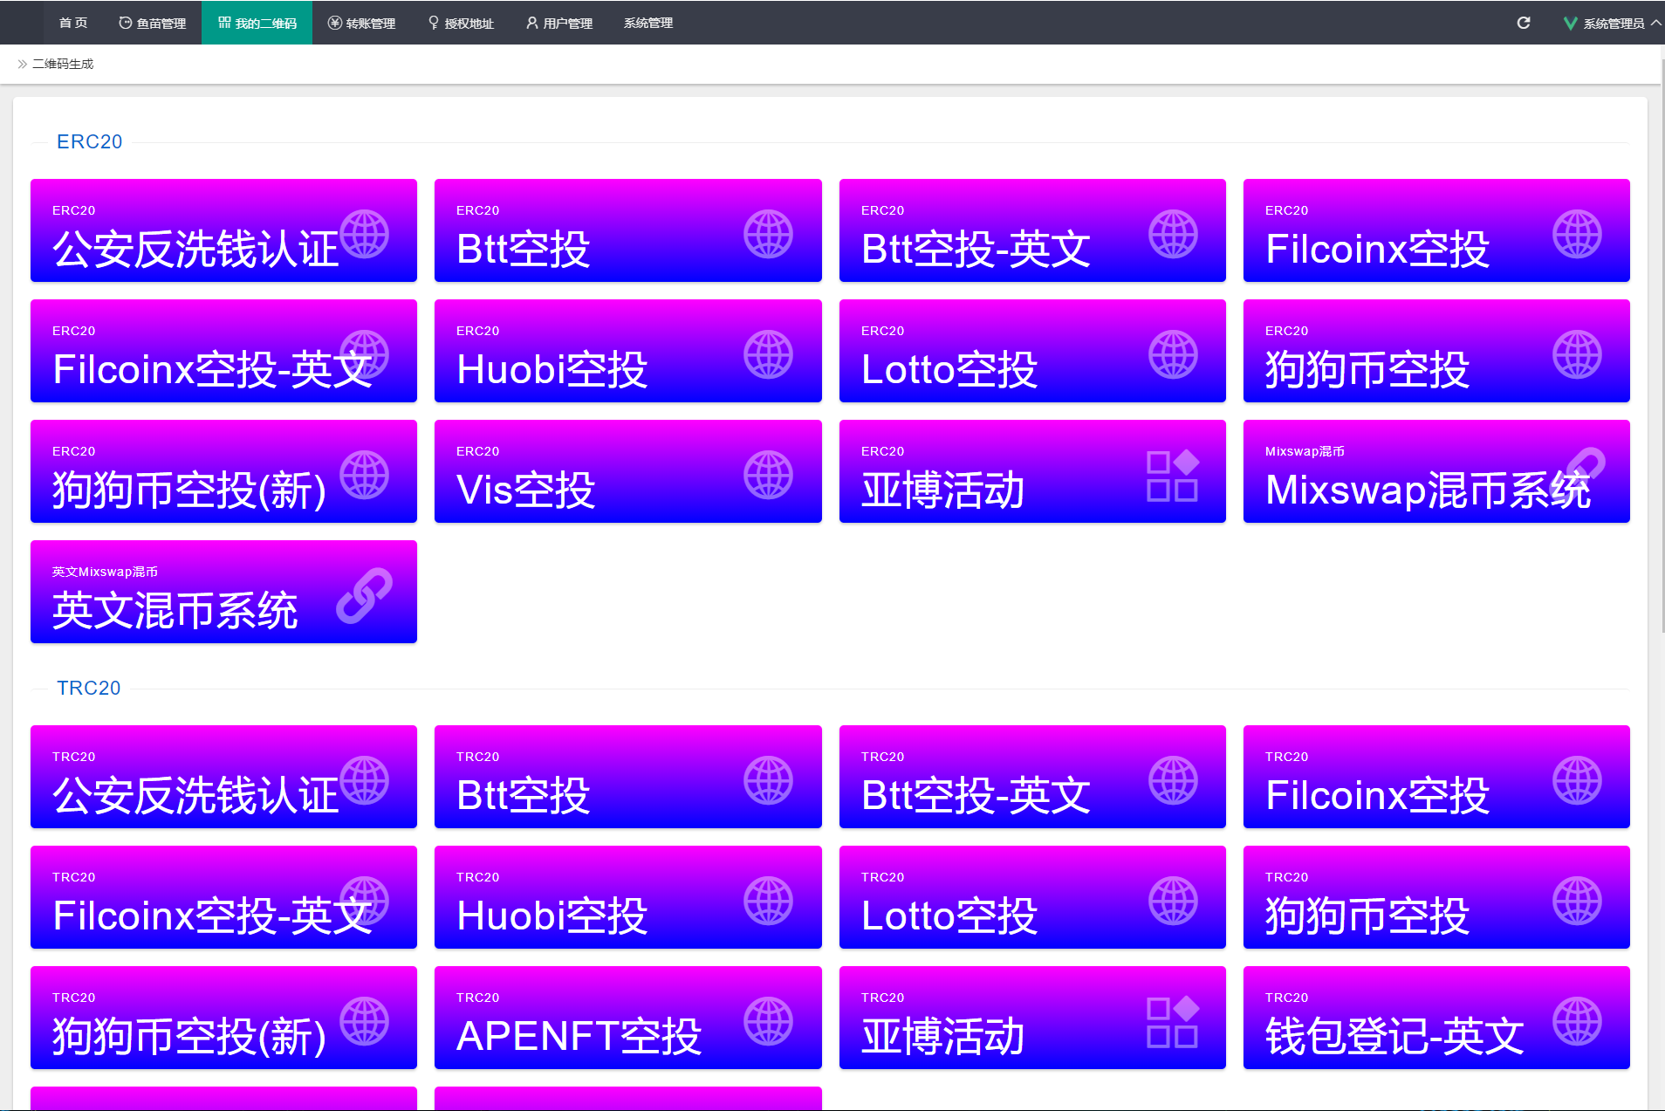
Task: Open the ERC20 Lotto空投 card
Action: pos(1032,351)
